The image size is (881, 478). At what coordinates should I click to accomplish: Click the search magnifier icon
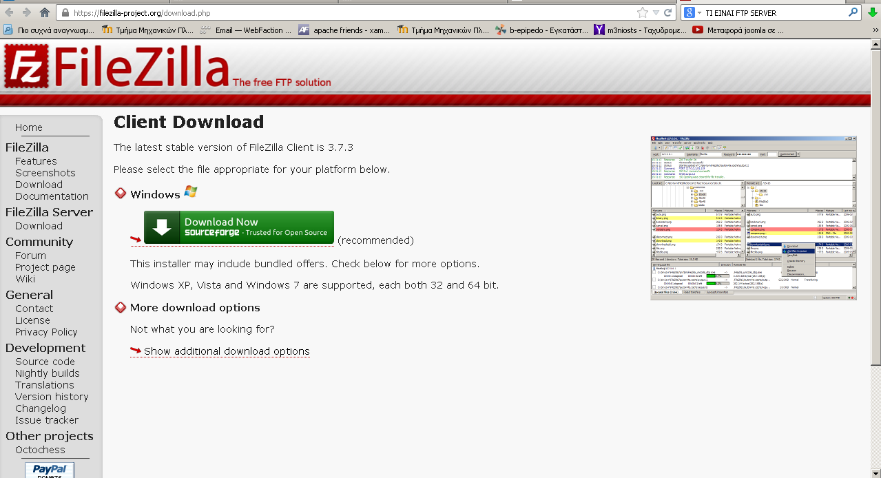point(853,12)
